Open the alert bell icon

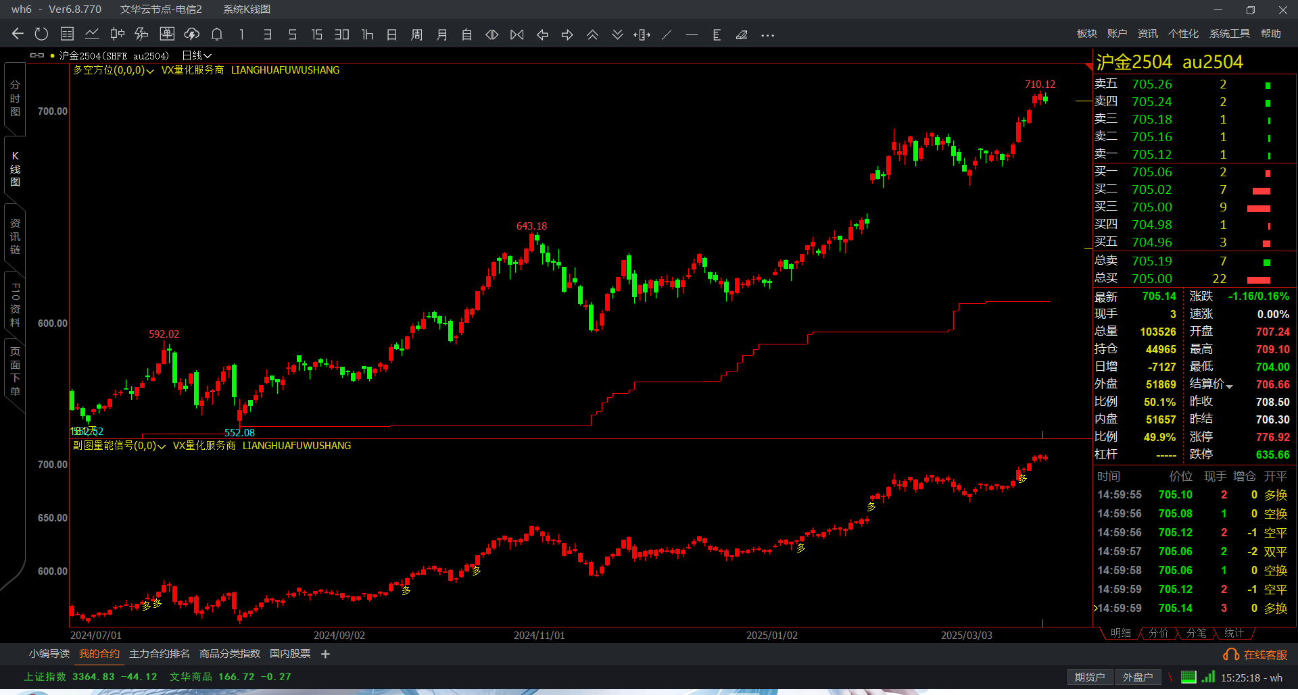(x=217, y=34)
